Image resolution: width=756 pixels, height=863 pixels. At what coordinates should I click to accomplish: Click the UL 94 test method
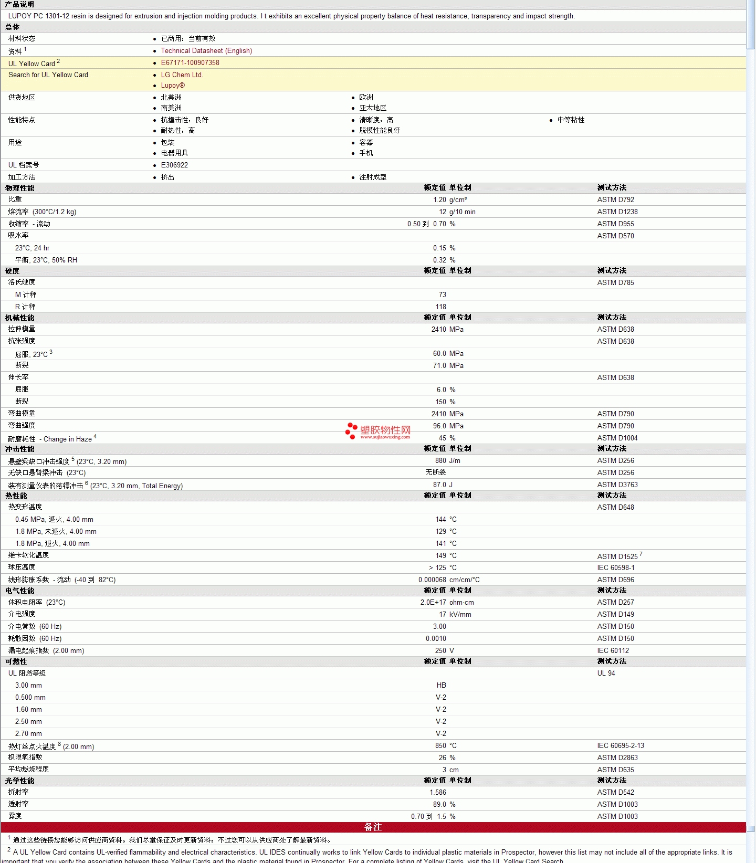(606, 673)
